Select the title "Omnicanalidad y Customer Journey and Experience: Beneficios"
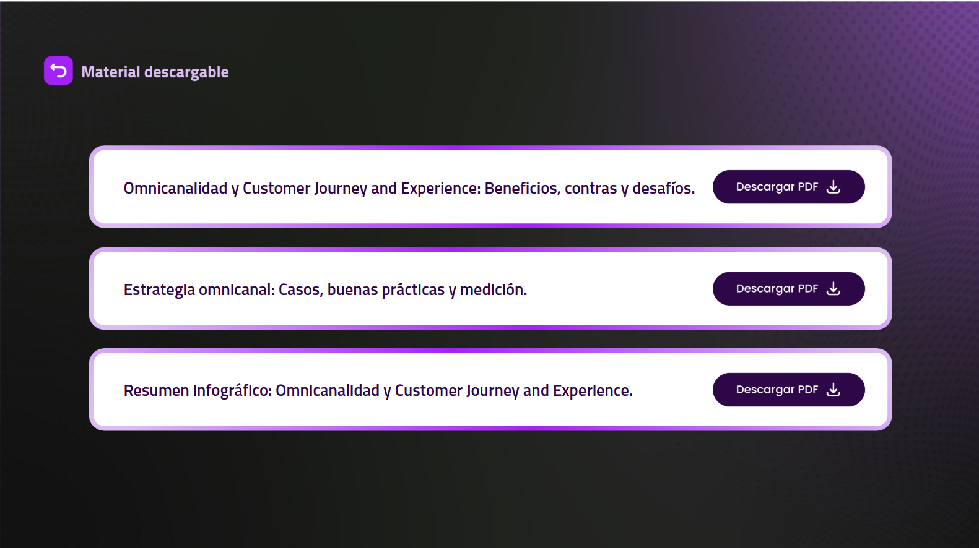The width and height of the screenshot is (979, 548). pyautogui.click(x=409, y=188)
